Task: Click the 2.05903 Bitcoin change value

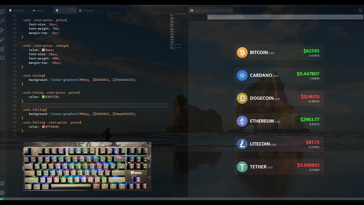Action: [314, 56]
